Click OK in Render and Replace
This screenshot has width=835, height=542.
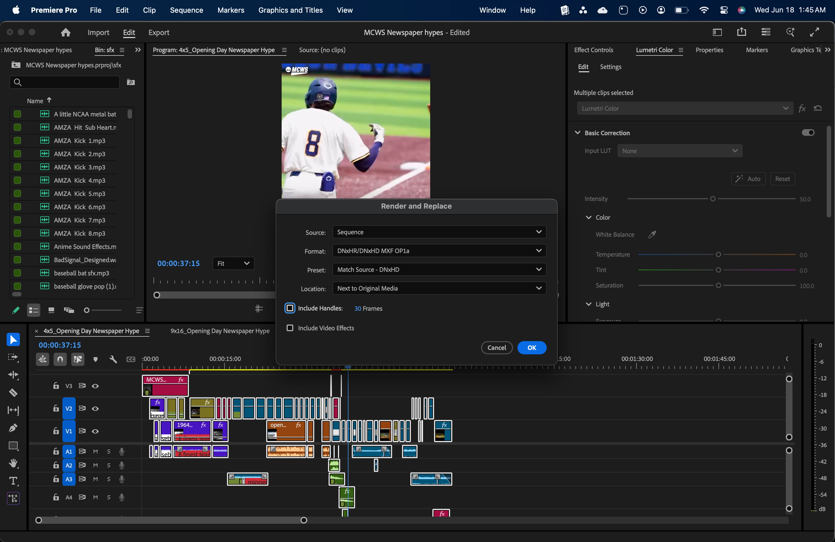click(532, 348)
